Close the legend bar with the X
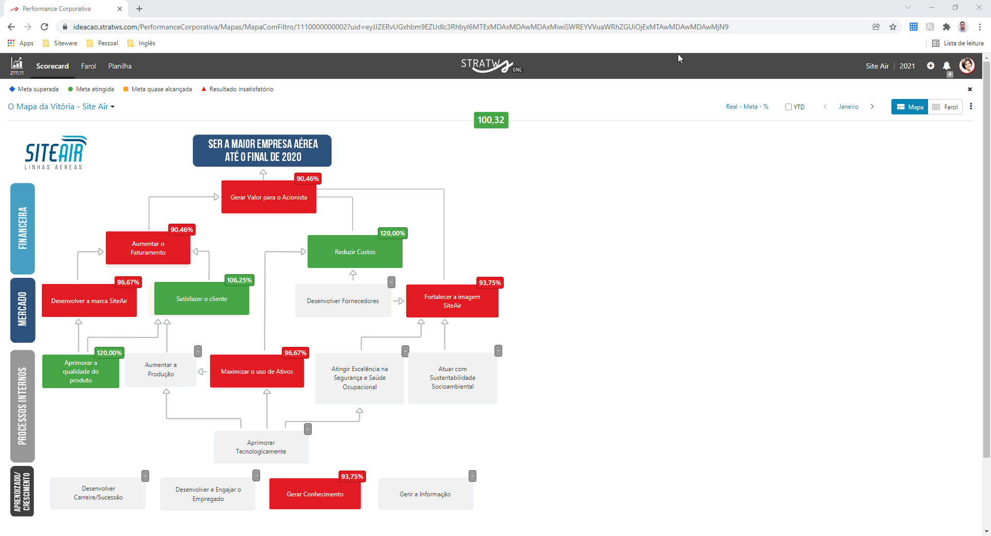This screenshot has height=536, width=991. (x=970, y=89)
